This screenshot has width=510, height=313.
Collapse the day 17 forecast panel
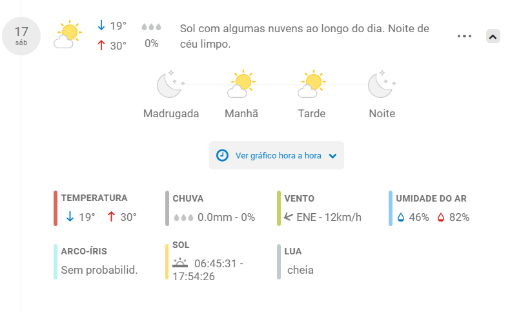pos(493,36)
